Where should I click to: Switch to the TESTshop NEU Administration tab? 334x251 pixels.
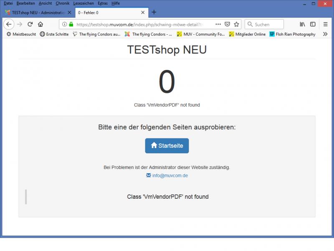click(x=35, y=13)
